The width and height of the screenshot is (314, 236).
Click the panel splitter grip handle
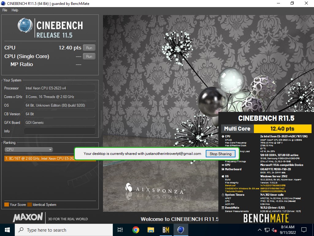(x=101, y=120)
